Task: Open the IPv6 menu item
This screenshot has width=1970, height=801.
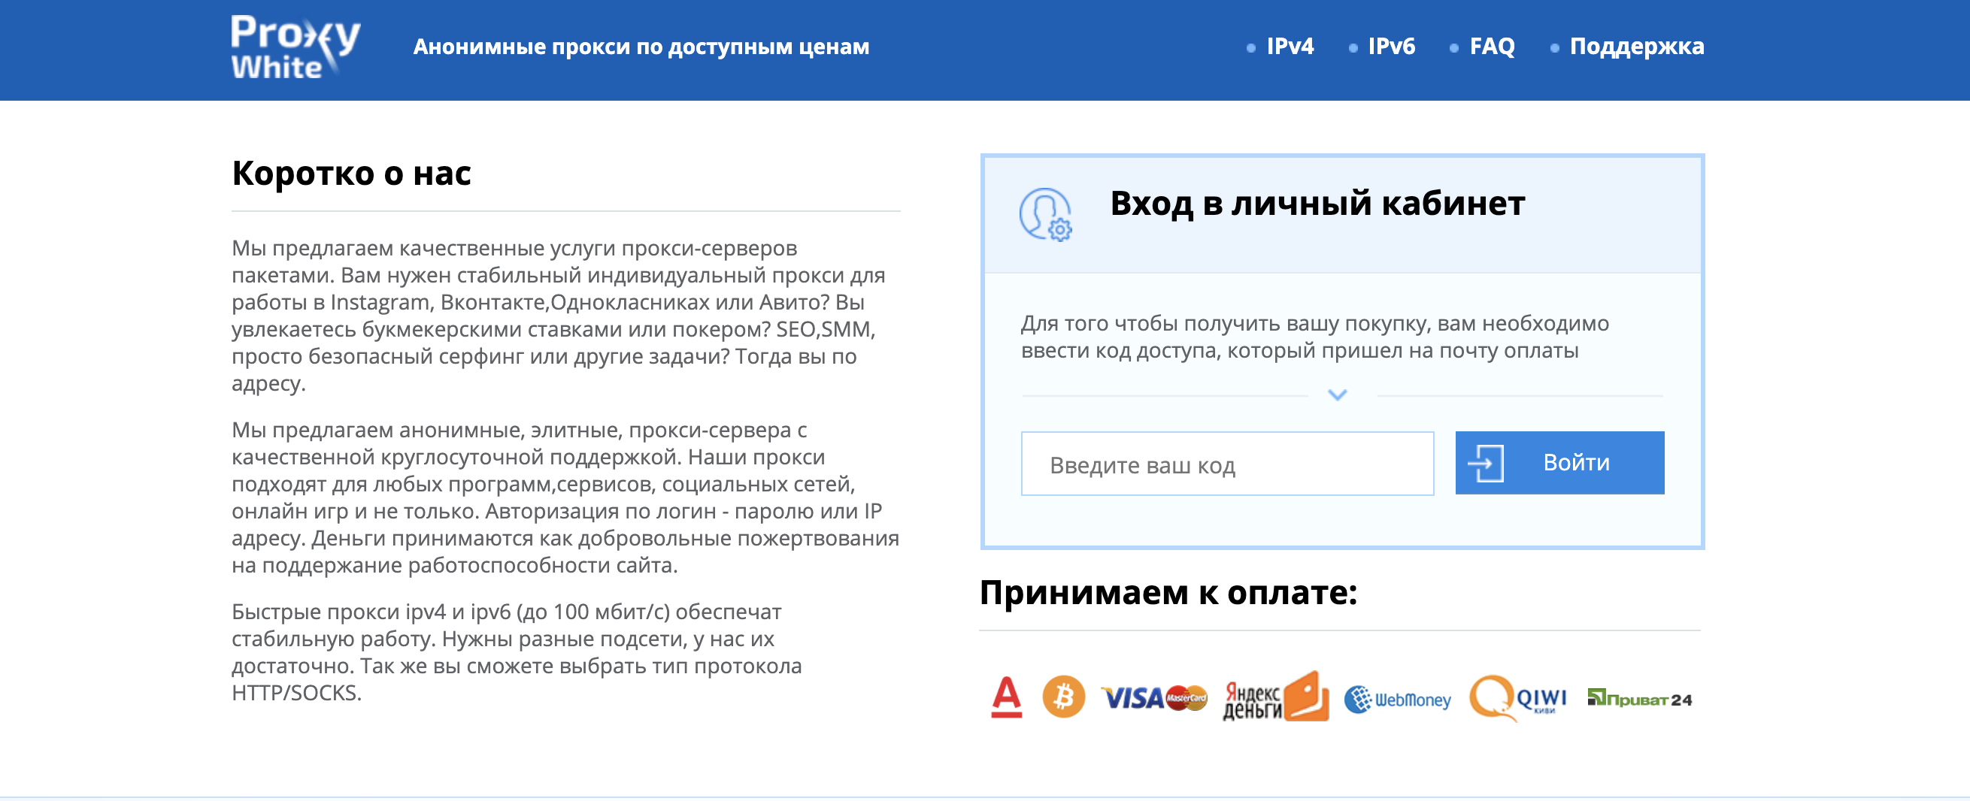Action: tap(1392, 47)
